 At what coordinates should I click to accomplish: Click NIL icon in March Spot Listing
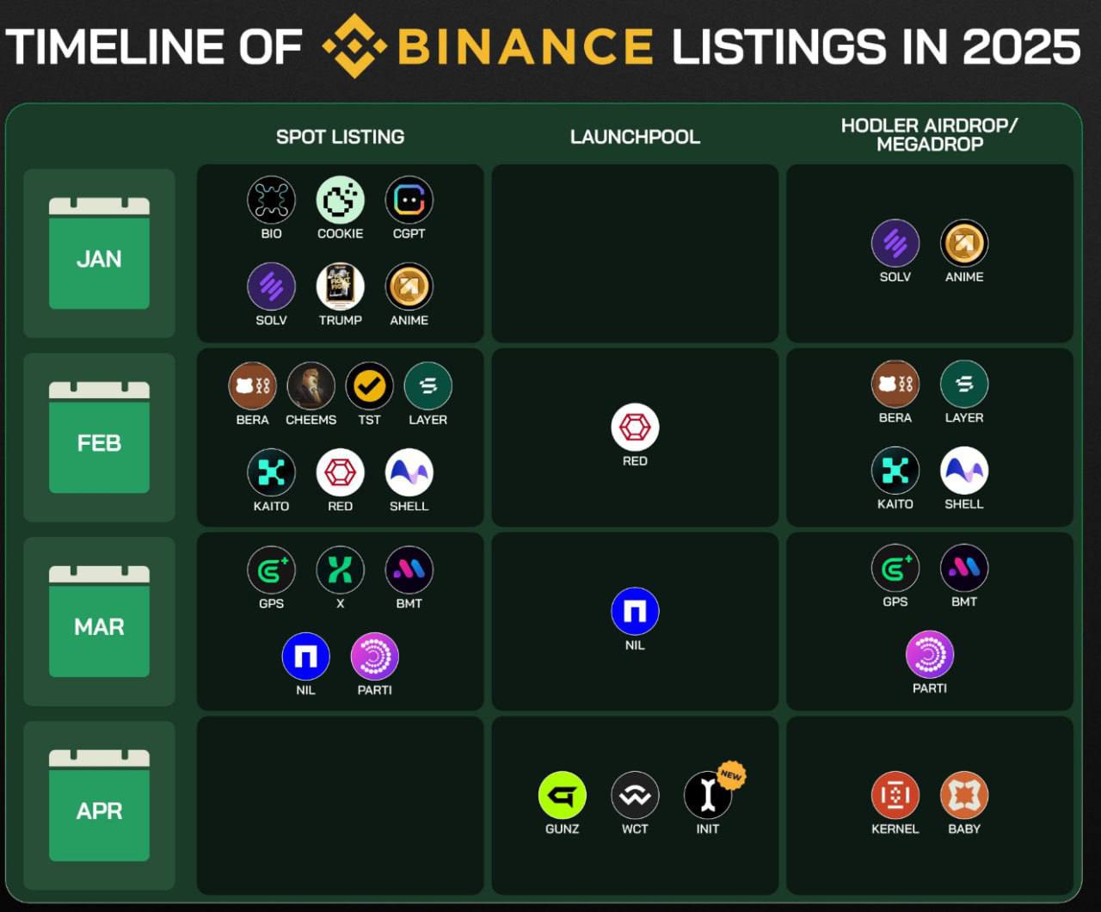[305, 656]
